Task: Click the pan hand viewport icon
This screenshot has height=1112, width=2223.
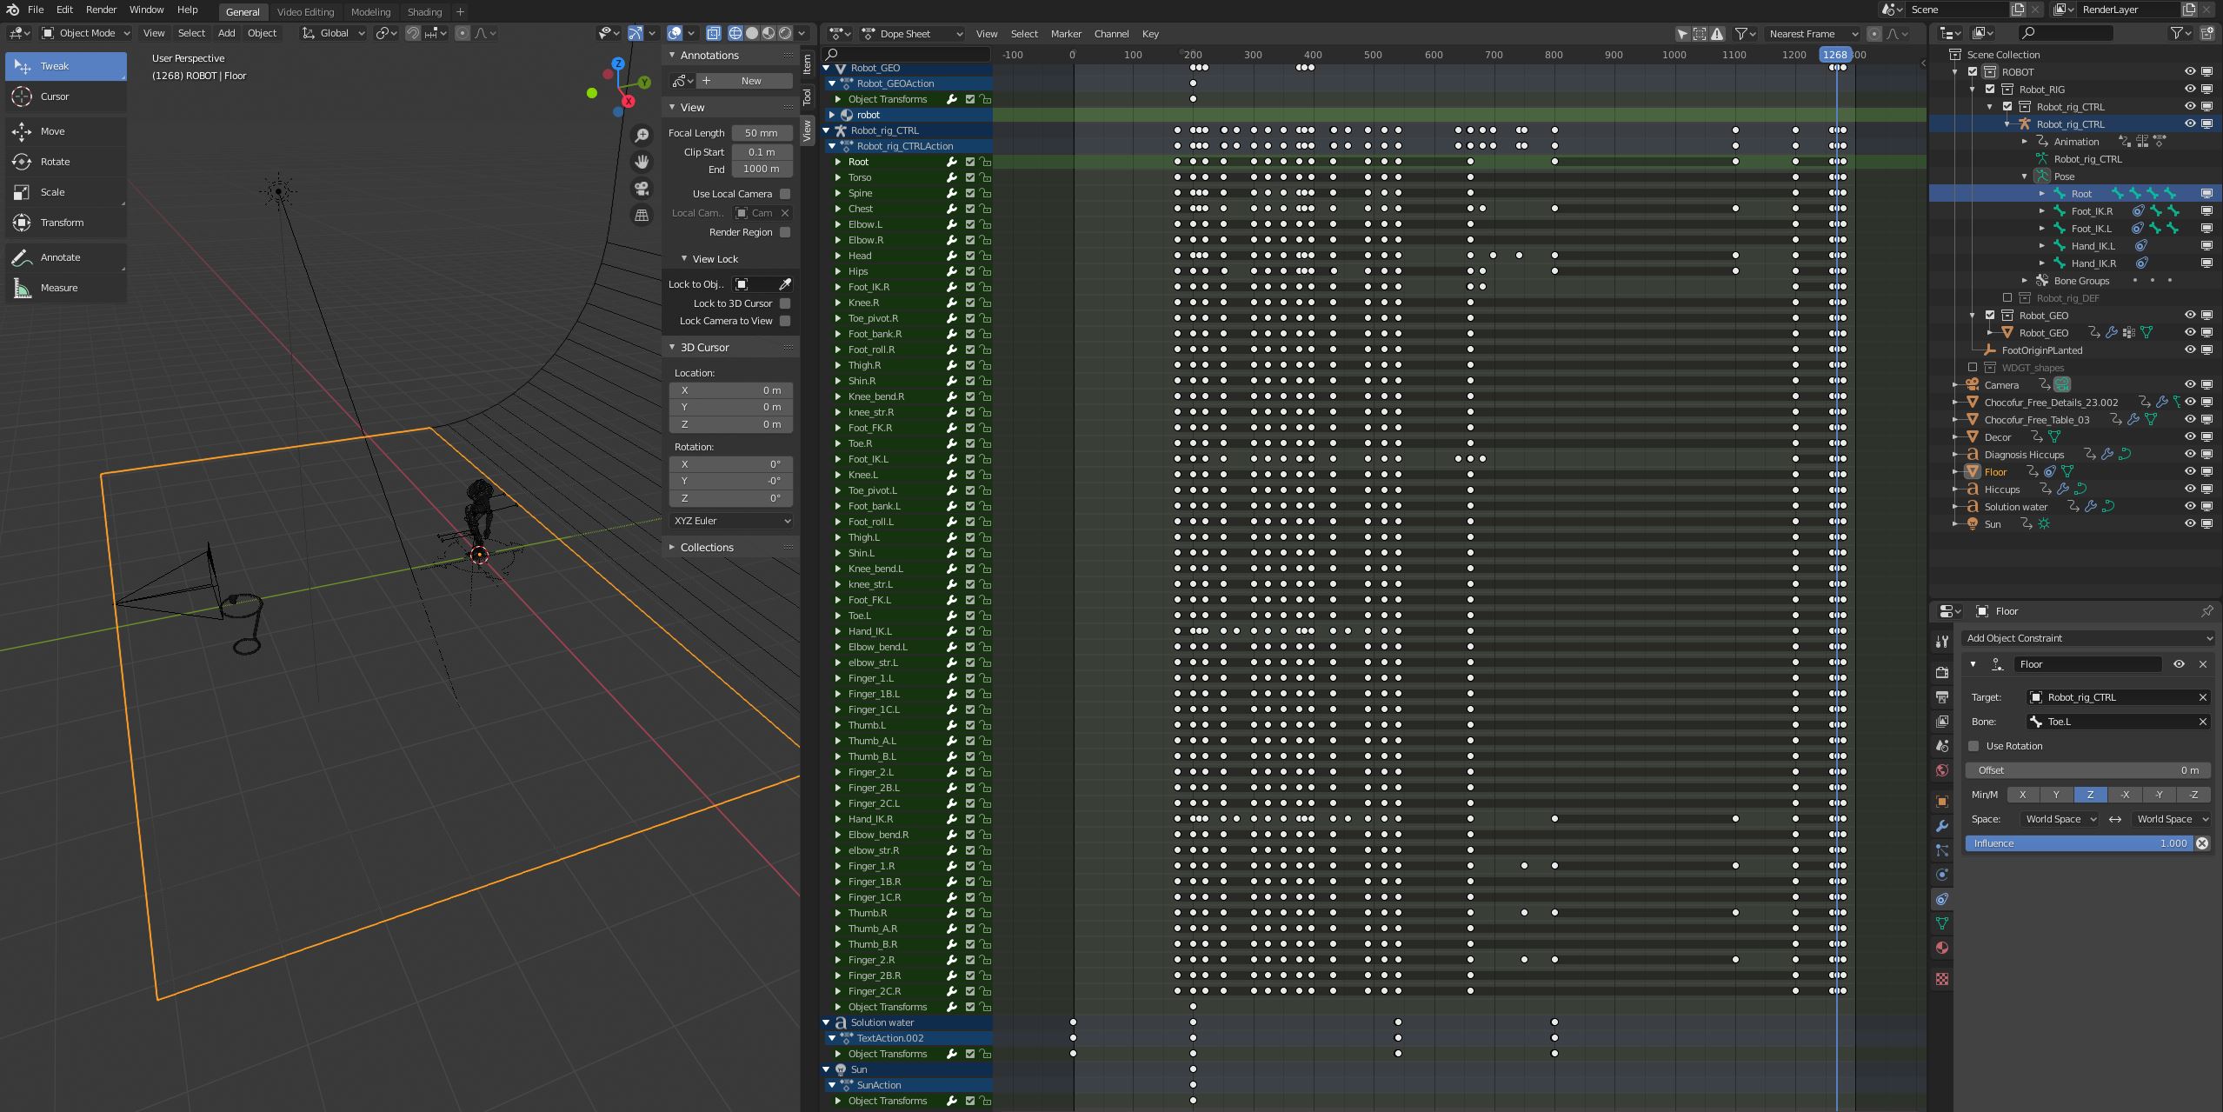Action: point(642,162)
